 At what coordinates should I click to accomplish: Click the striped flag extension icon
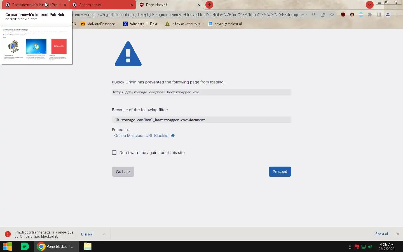coord(361,15)
